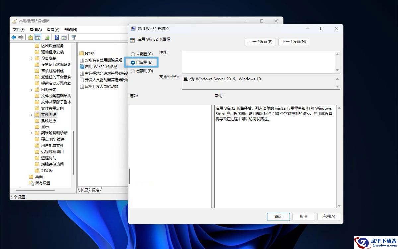Click the 桌面 folder icon in tree

click(x=31, y=177)
